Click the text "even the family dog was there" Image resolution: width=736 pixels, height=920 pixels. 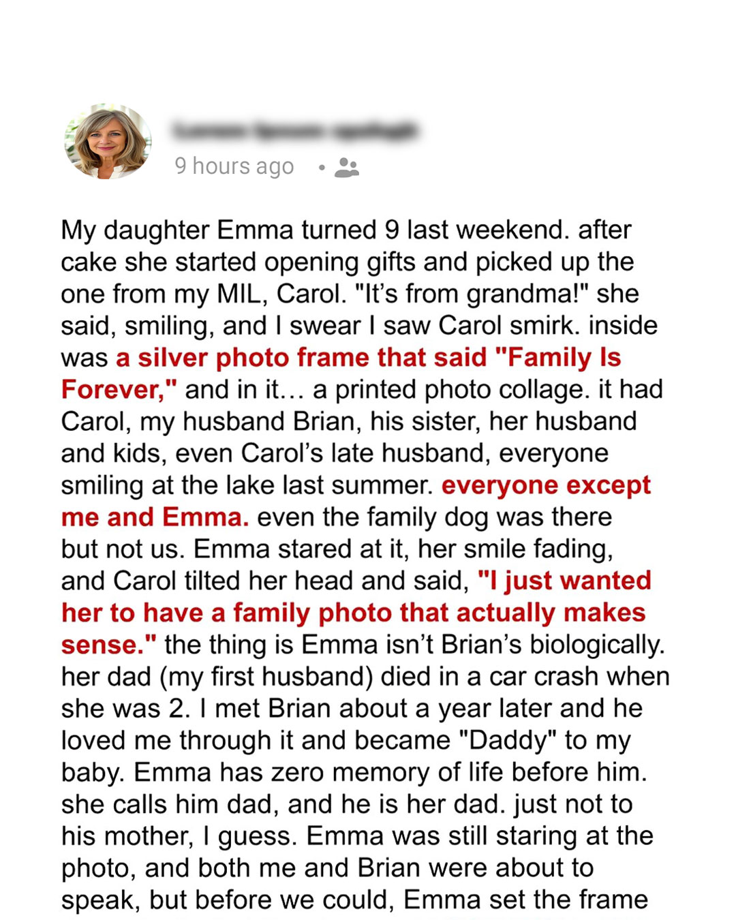coord(434,517)
